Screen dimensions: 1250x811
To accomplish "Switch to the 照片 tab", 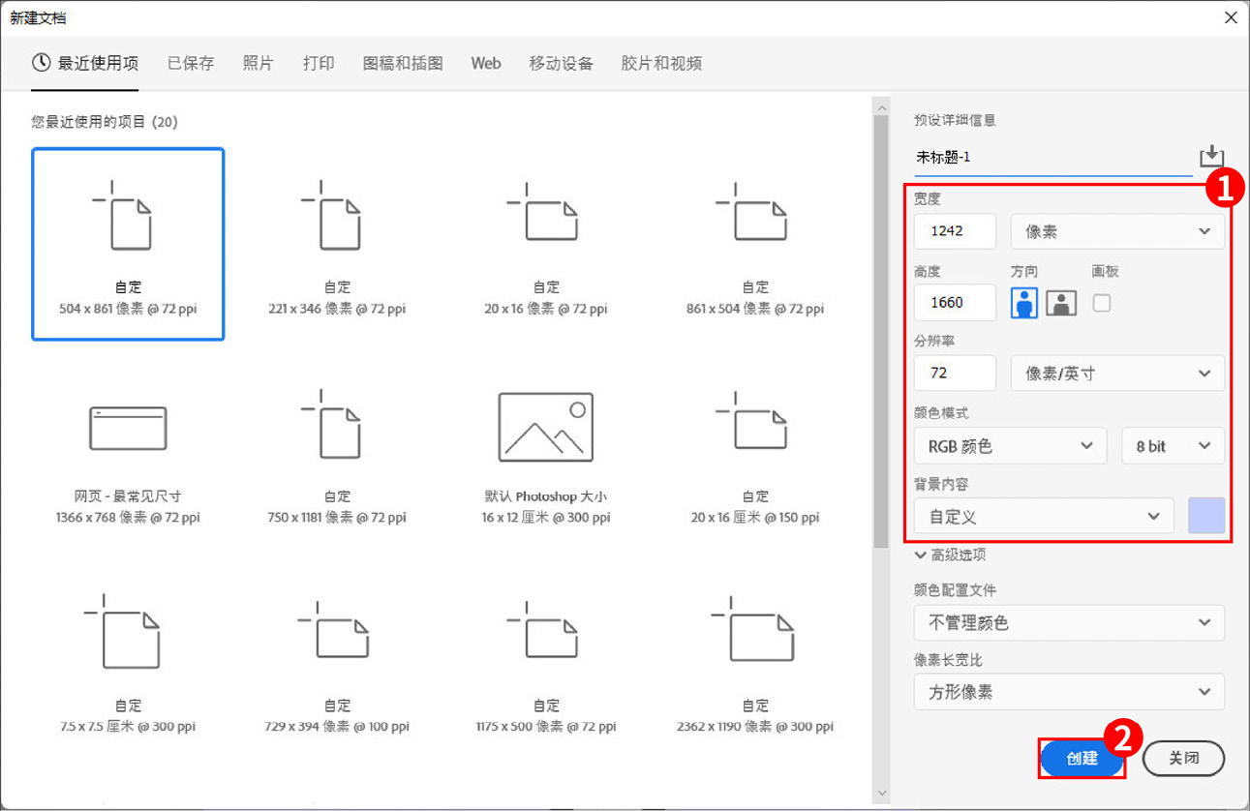I will (x=258, y=64).
